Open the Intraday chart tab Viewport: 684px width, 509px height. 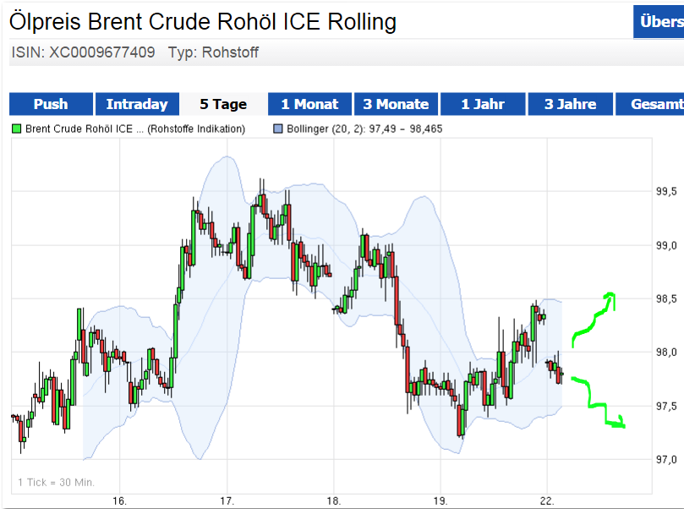tap(137, 104)
